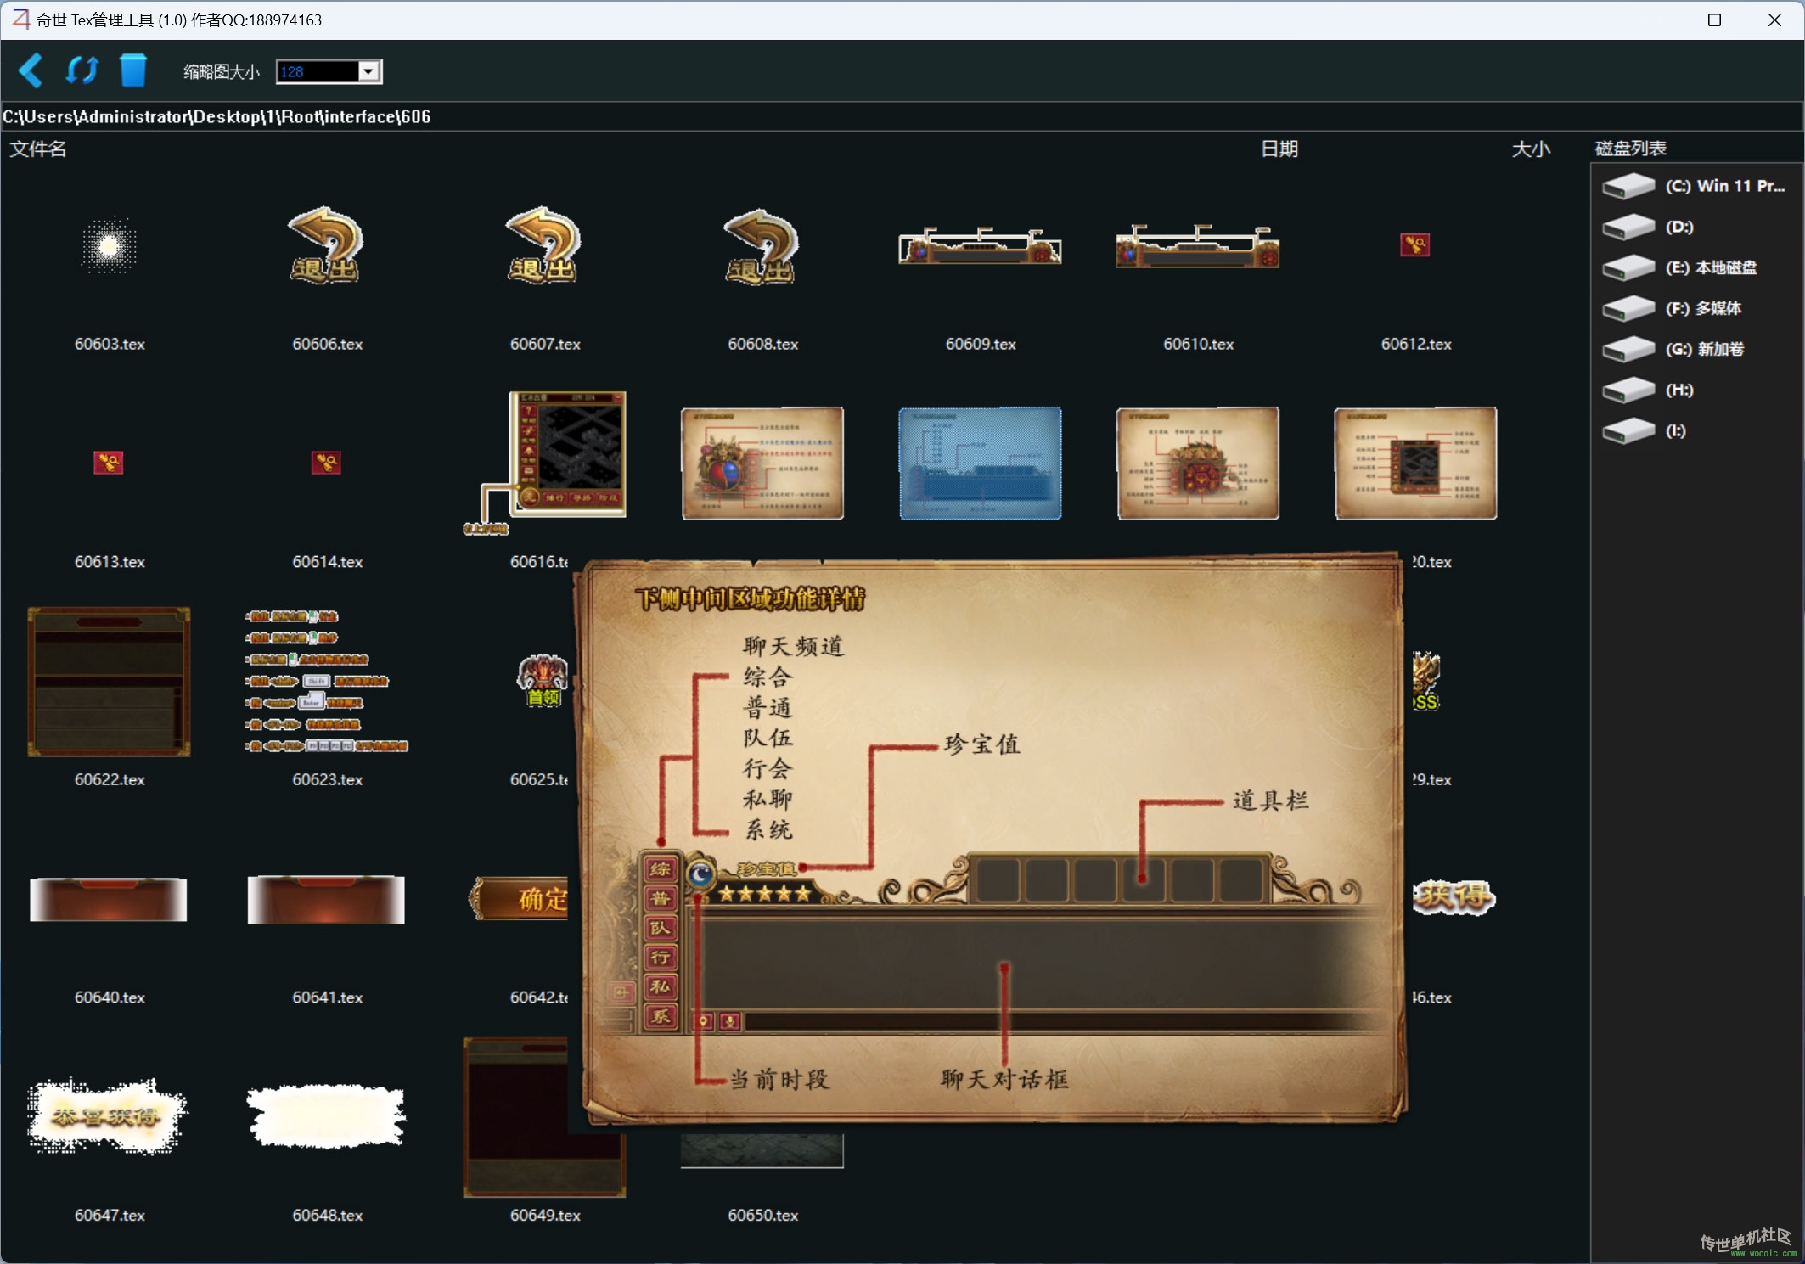Select the E: 本地磁盘 drive icon
Screen dimensions: 1805x1264
coord(1628,267)
